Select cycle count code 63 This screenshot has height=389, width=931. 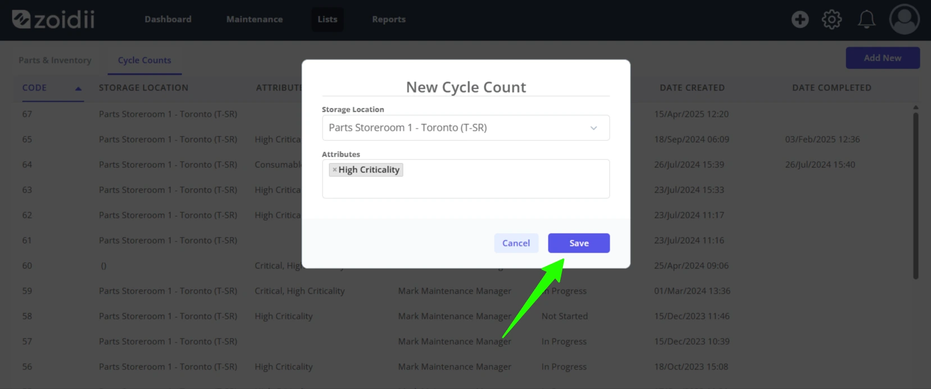click(27, 190)
